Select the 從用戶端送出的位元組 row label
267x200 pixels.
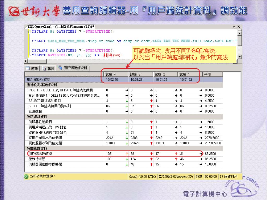click(45, 138)
